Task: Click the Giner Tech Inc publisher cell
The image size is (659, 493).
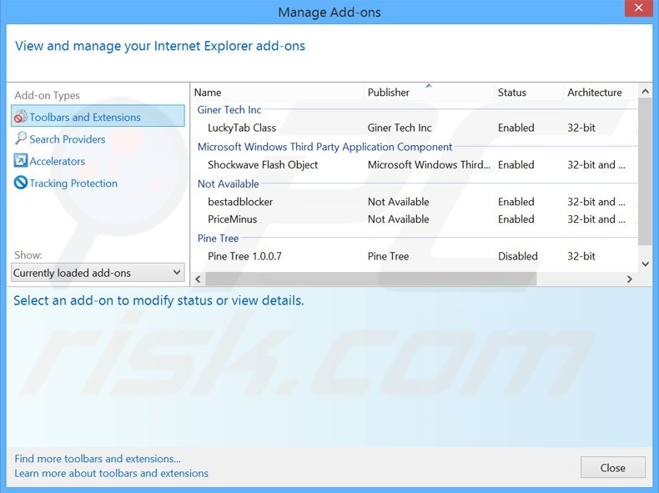Action: (x=400, y=128)
